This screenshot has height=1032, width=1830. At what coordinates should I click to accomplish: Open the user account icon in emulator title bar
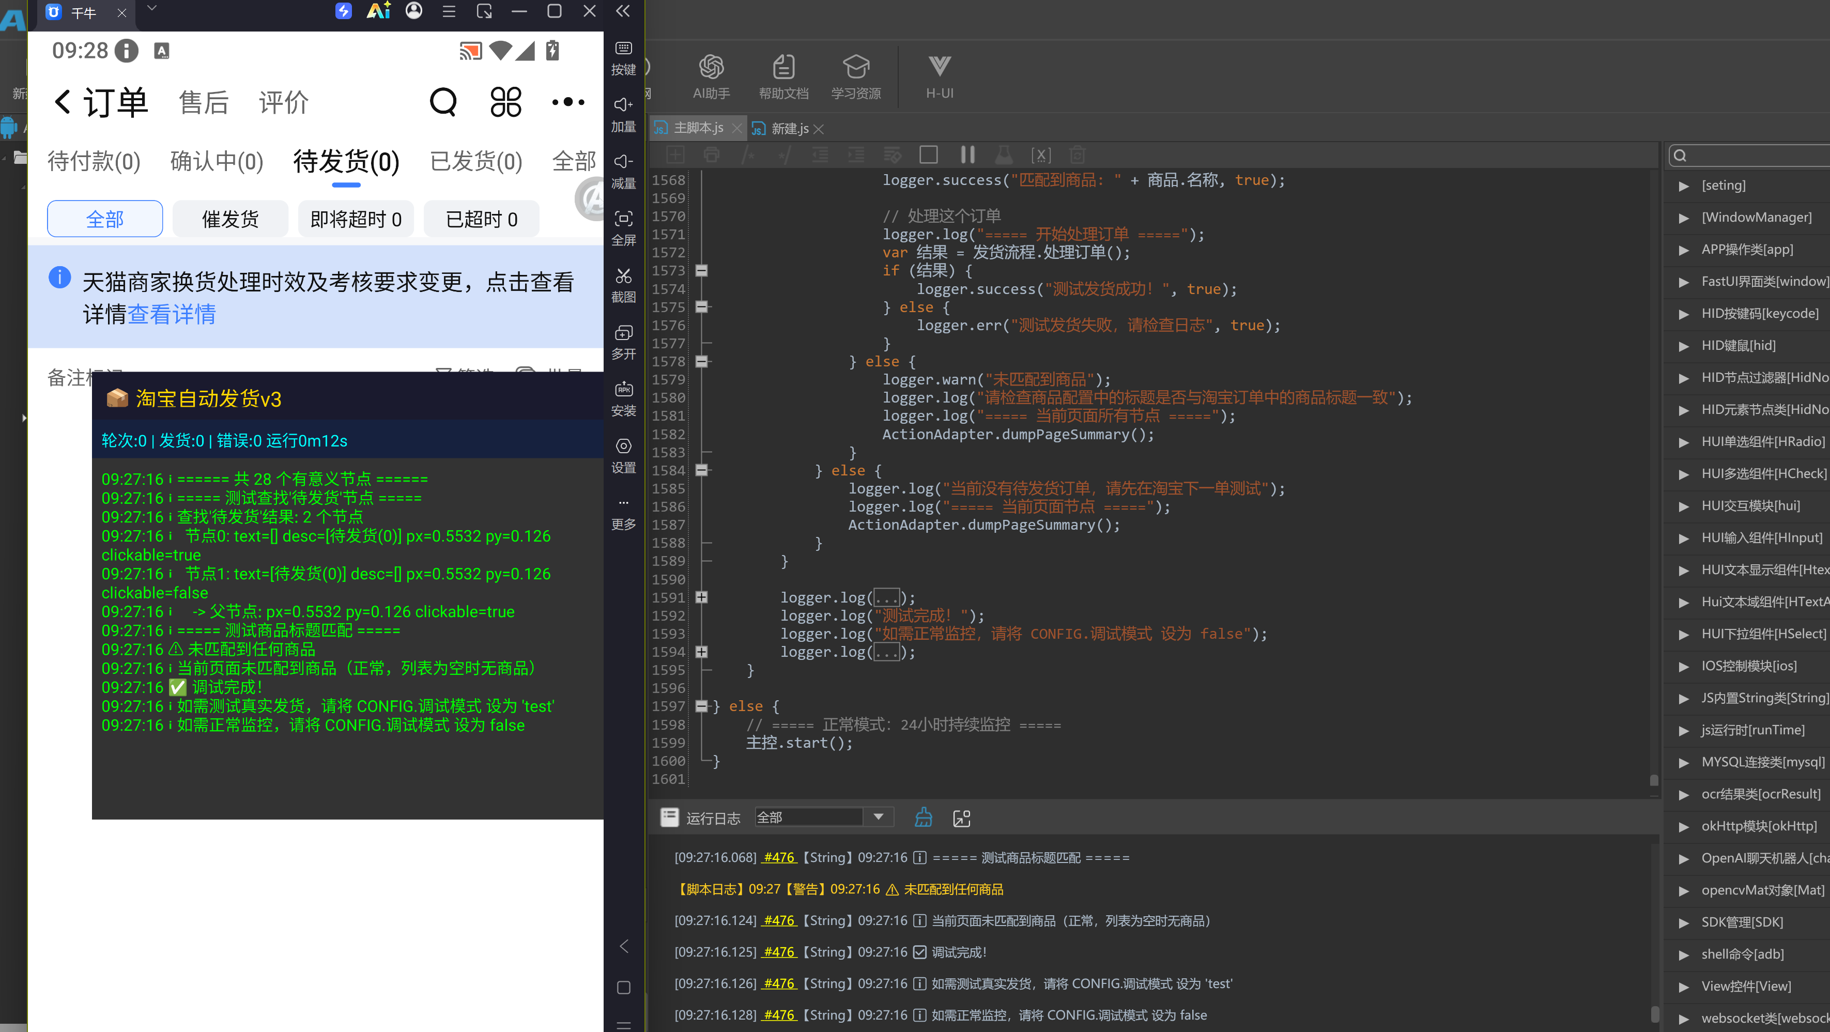pos(413,11)
